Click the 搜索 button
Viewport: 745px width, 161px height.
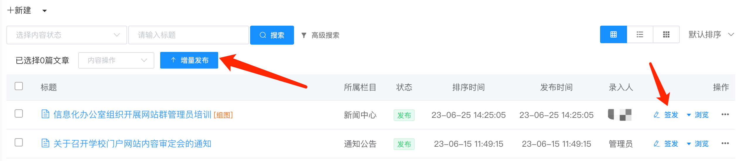[x=272, y=35]
